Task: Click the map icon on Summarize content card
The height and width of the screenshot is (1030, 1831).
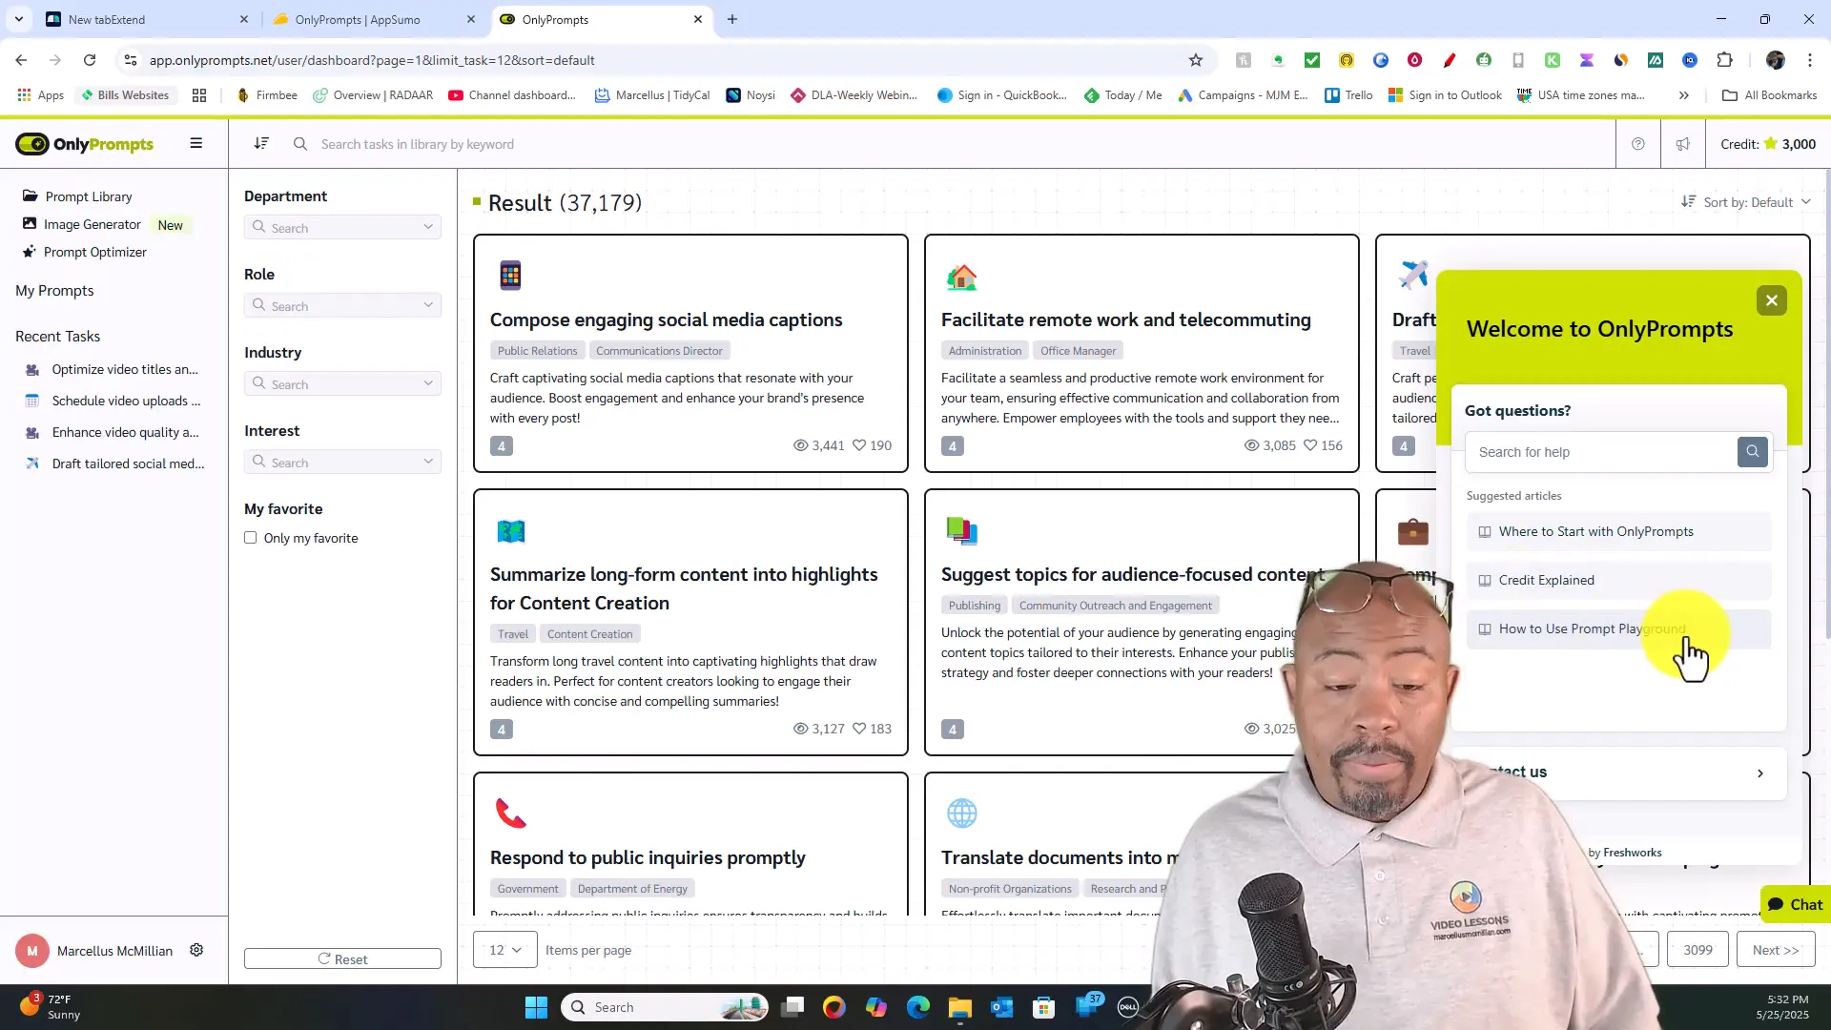Action: [511, 531]
